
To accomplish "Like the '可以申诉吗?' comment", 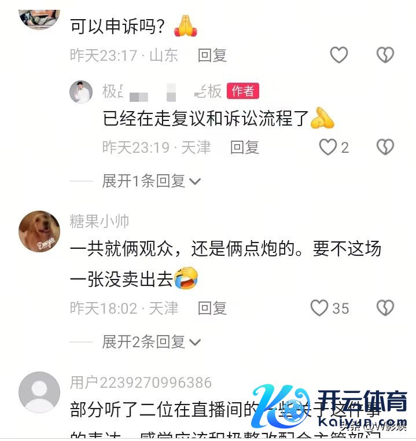I will tap(338, 54).
